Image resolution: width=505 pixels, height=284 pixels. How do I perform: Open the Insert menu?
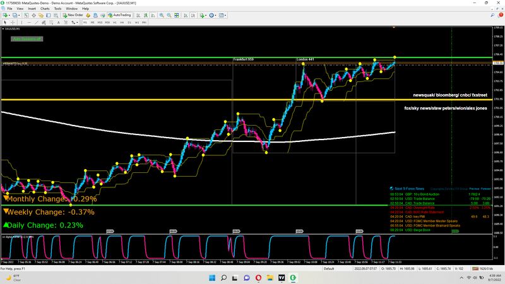click(x=32, y=9)
